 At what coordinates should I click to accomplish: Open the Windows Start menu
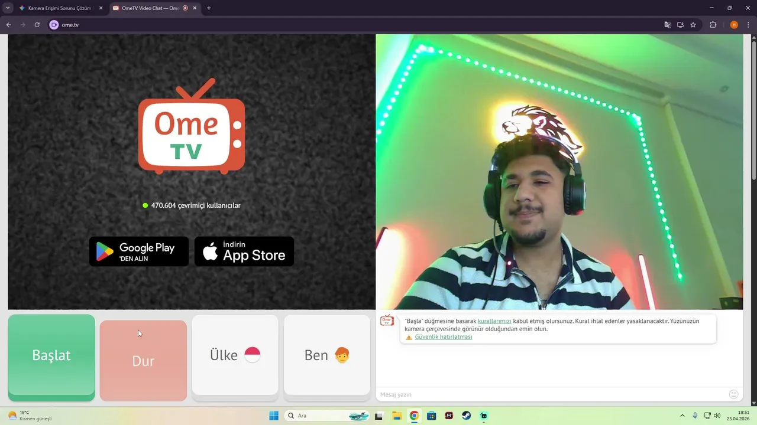coord(274,416)
